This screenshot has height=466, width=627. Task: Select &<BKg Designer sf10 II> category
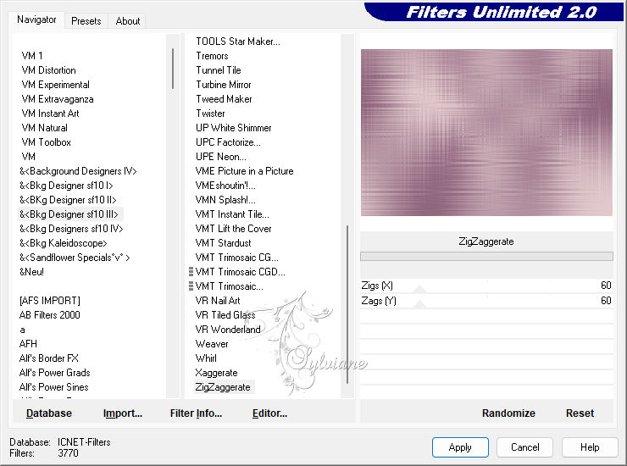tap(68, 200)
